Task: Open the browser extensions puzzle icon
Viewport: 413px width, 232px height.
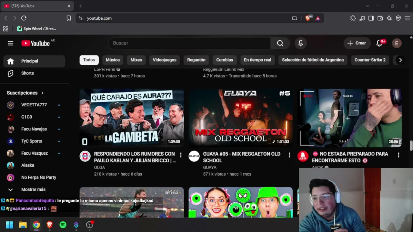Action: [353, 18]
